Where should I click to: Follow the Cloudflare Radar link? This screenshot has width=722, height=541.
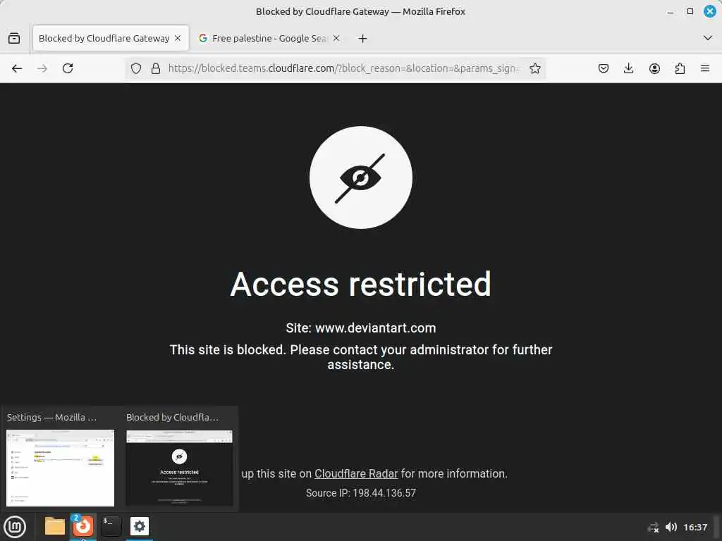[356, 473]
